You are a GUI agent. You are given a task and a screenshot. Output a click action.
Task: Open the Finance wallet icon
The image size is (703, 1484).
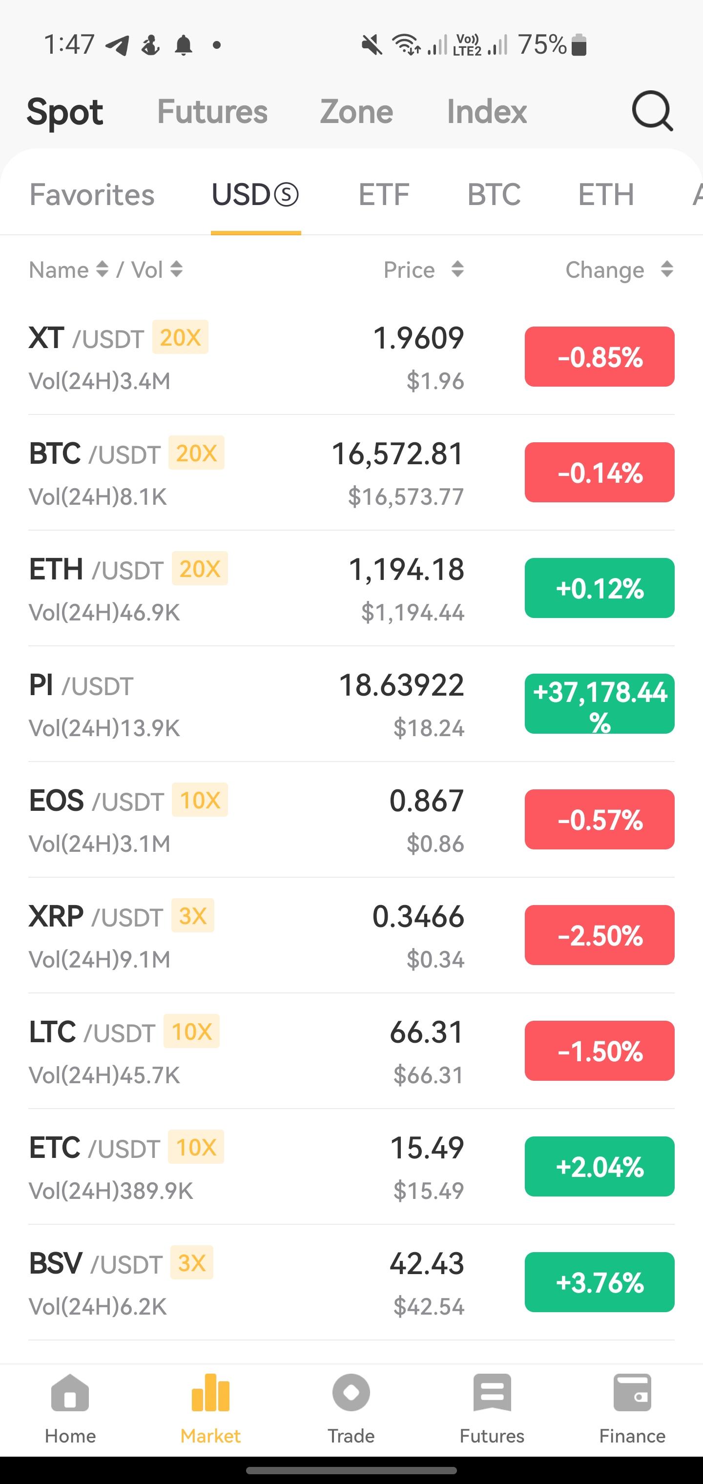(x=632, y=1393)
